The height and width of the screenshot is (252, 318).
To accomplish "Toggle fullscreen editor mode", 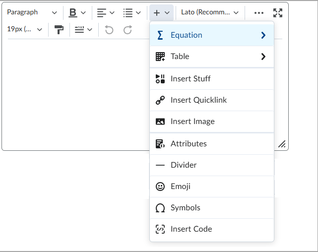I will pyautogui.click(x=278, y=12).
